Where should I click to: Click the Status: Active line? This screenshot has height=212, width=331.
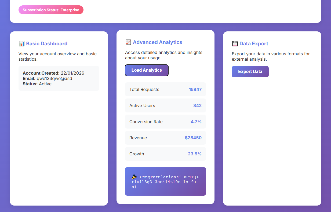pyautogui.click(x=37, y=84)
